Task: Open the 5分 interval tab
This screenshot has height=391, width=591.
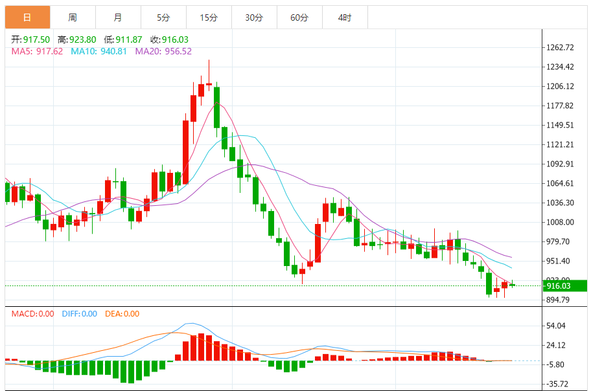Action: pyautogui.click(x=163, y=17)
